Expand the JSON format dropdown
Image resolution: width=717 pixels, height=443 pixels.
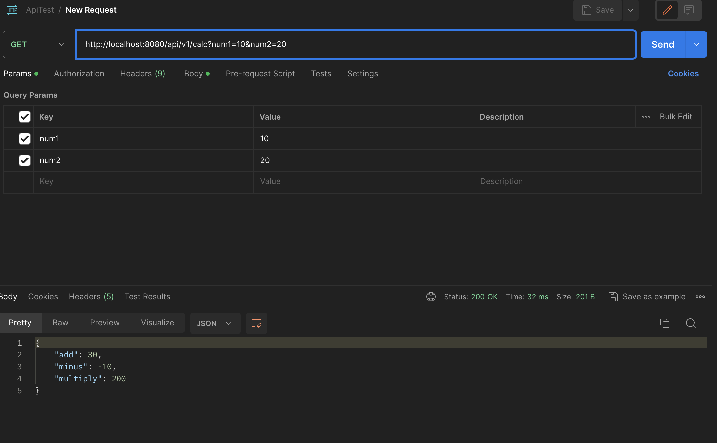point(215,323)
